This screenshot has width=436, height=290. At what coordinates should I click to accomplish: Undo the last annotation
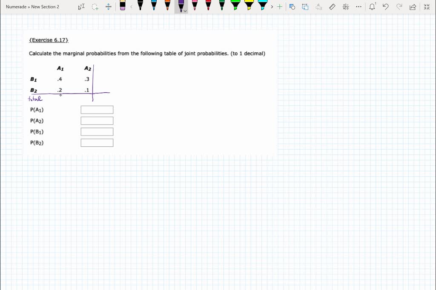point(386,7)
